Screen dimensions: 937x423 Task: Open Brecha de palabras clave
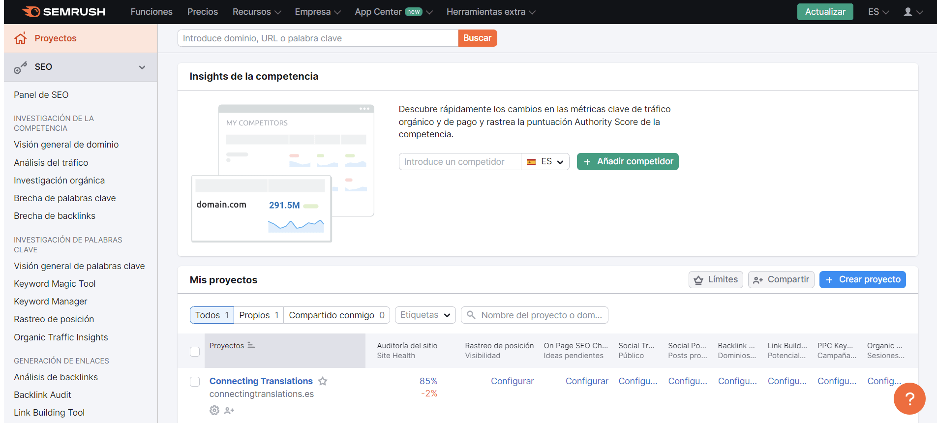click(x=65, y=198)
